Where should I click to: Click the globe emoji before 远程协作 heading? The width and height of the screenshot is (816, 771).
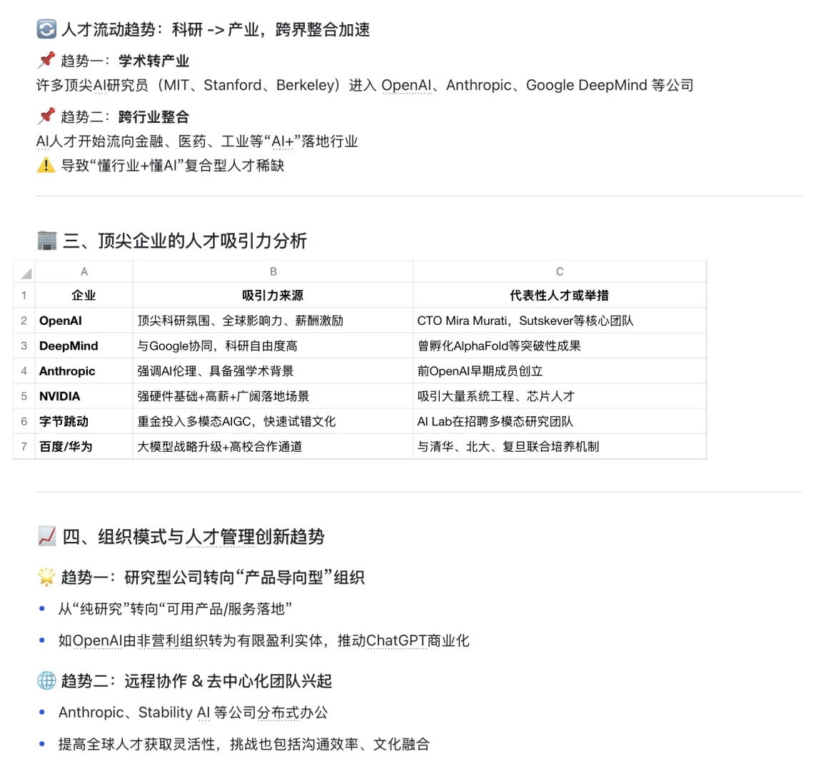(x=46, y=680)
